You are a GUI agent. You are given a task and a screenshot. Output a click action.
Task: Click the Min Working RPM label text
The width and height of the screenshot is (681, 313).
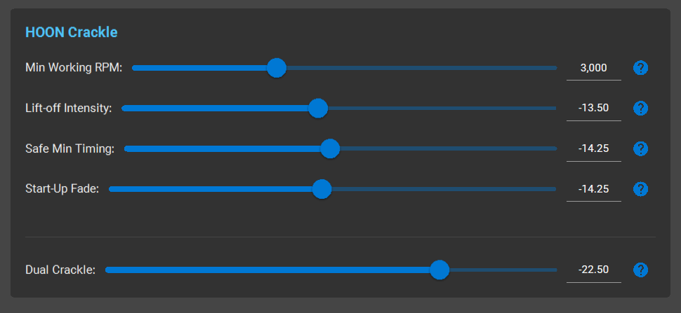tap(74, 68)
